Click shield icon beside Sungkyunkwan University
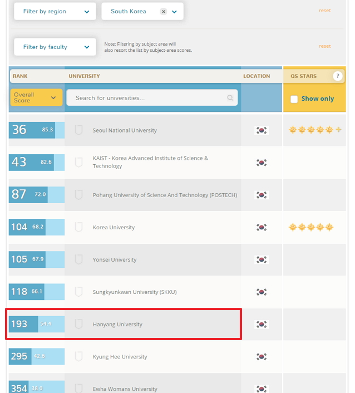The height and width of the screenshot is (393, 355). coord(78,292)
